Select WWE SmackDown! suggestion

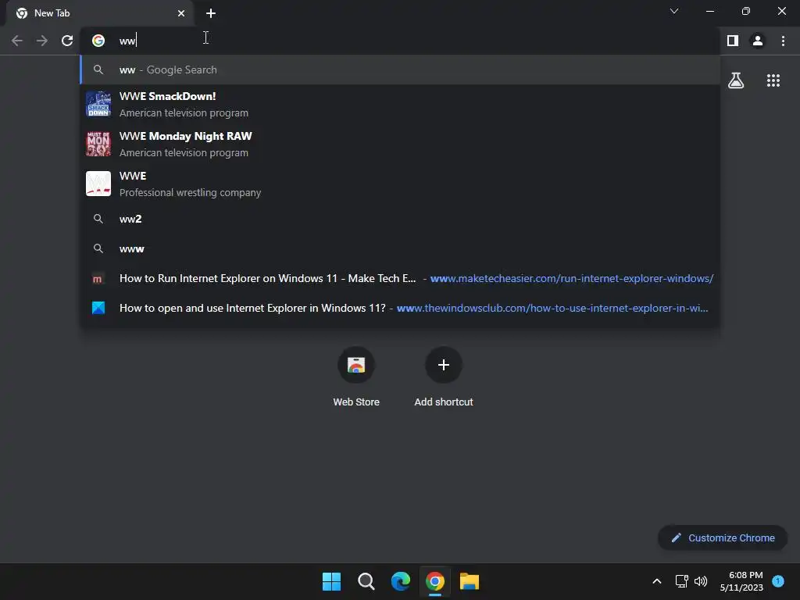point(400,104)
